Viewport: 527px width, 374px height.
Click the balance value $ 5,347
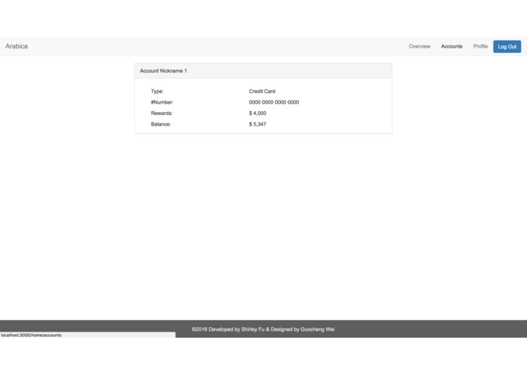tap(258, 124)
